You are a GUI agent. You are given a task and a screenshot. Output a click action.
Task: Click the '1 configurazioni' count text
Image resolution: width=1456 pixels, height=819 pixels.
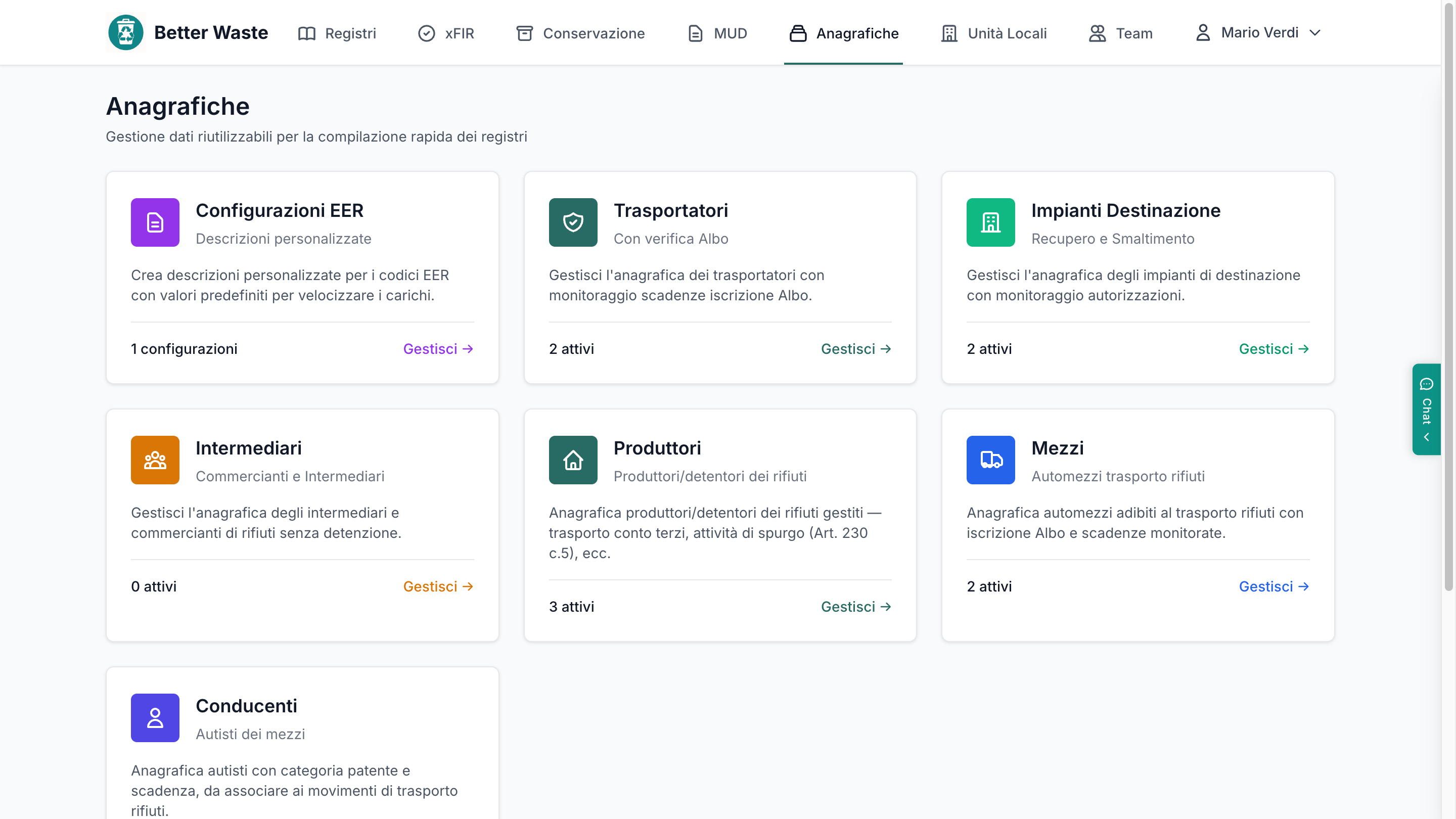click(x=184, y=349)
